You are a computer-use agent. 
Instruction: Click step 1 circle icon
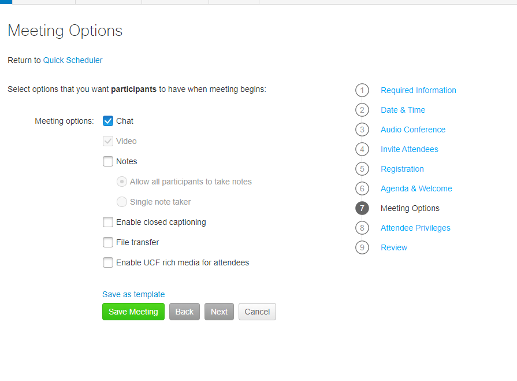[x=362, y=90]
